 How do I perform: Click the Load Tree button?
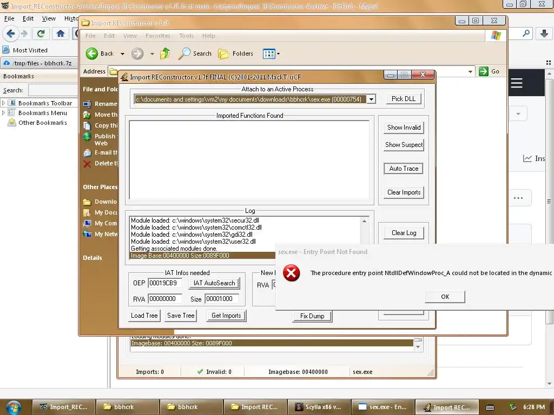coord(144,316)
